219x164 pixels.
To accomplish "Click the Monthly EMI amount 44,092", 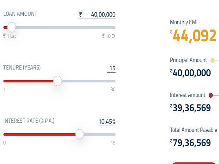I will click(195, 36).
